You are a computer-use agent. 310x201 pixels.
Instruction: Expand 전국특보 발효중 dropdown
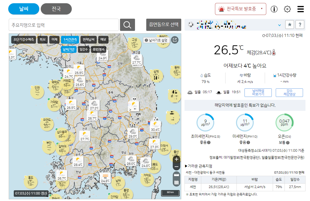coord(240,9)
